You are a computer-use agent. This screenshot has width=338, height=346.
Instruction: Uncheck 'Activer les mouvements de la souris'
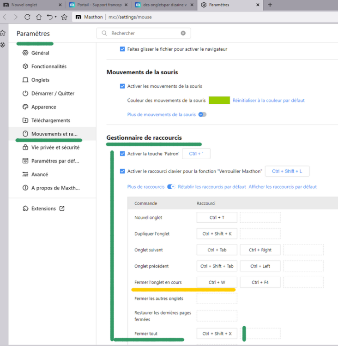[122, 86]
